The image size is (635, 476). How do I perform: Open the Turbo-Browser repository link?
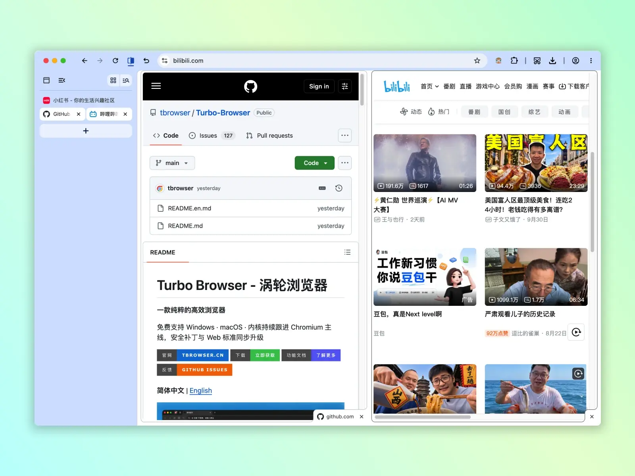click(223, 113)
